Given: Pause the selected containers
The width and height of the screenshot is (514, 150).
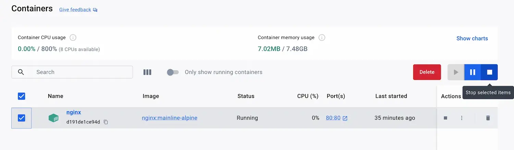Looking at the screenshot, I should pos(473,72).
